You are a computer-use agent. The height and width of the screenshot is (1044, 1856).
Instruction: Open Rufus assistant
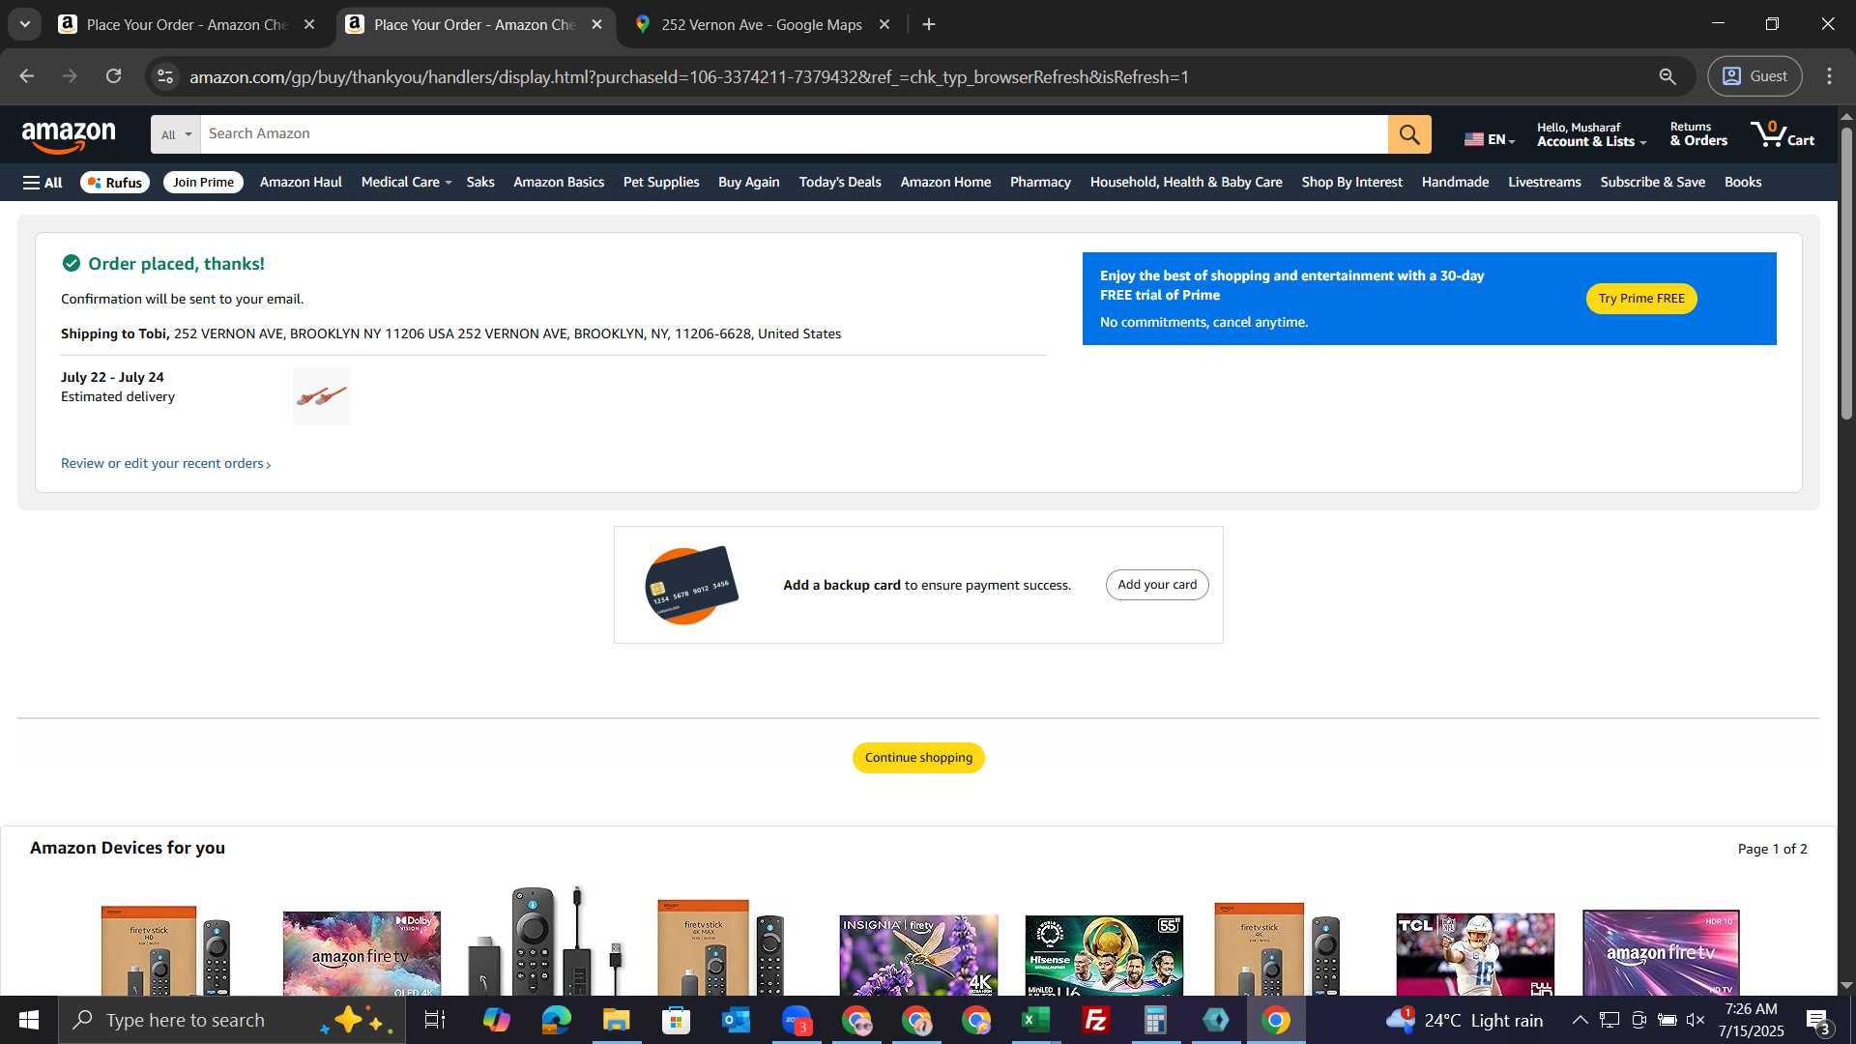(x=115, y=182)
